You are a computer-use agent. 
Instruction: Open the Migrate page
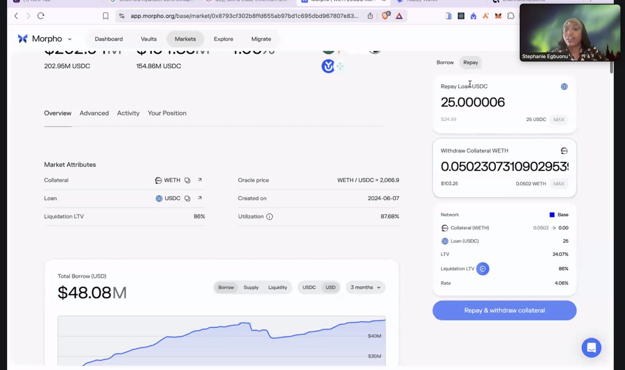[x=261, y=39]
